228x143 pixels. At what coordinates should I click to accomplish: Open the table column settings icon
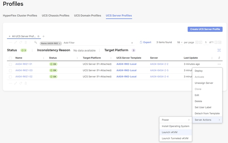(x=219, y=58)
